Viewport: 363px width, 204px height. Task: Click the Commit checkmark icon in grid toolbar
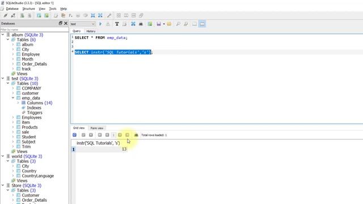[x=83, y=135]
